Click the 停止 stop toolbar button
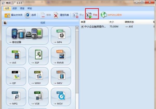156x109 pixels. pyautogui.click(x=78, y=15)
